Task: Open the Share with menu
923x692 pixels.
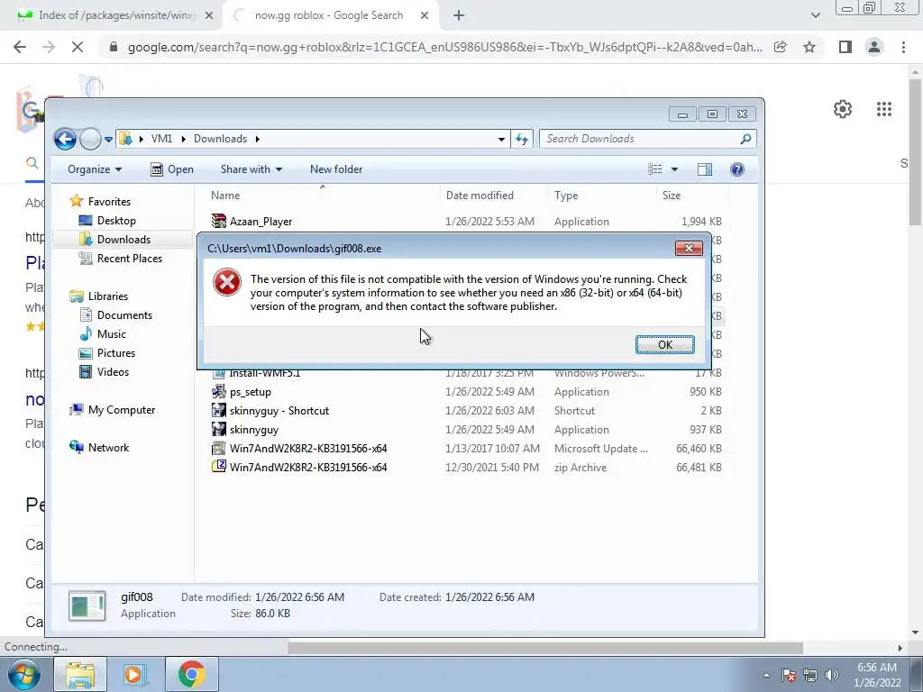Action: pos(251,169)
